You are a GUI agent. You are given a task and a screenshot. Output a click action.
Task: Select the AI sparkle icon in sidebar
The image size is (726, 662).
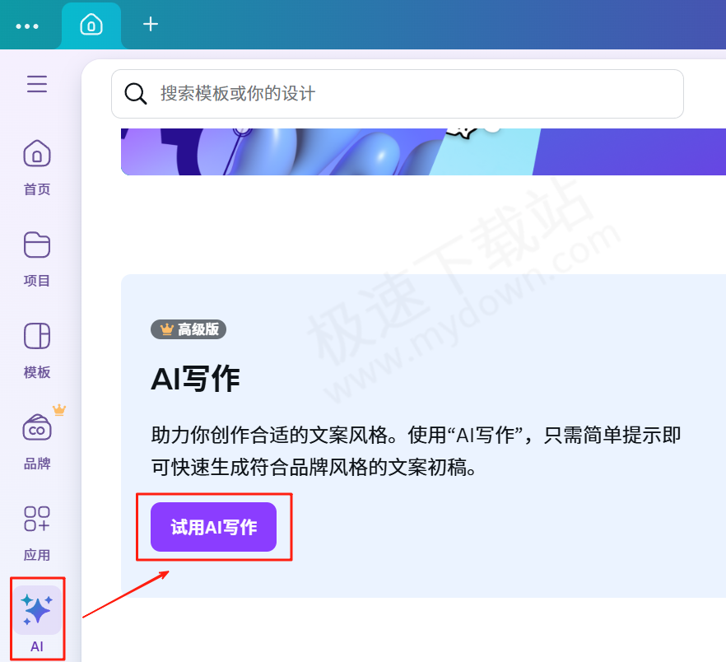coord(36,609)
